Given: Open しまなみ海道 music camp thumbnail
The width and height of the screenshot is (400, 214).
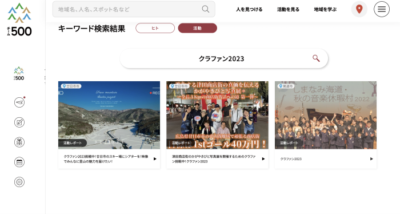Looking at the screenshot, I should [326, 115].
